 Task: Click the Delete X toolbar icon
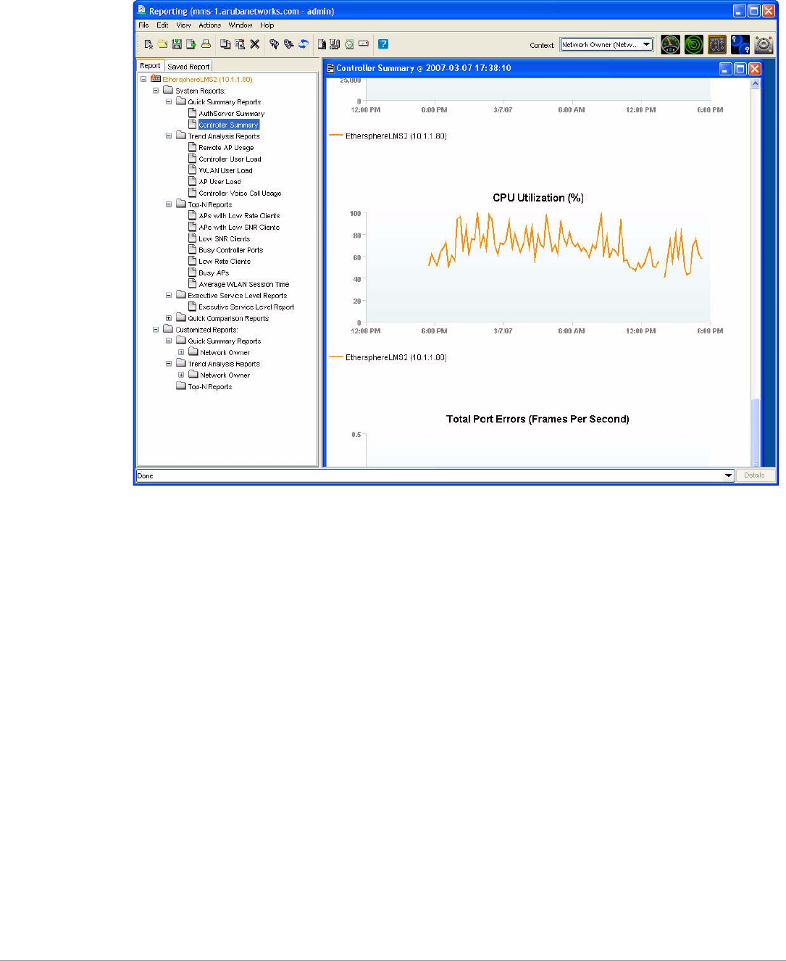[x=255, y=44]
